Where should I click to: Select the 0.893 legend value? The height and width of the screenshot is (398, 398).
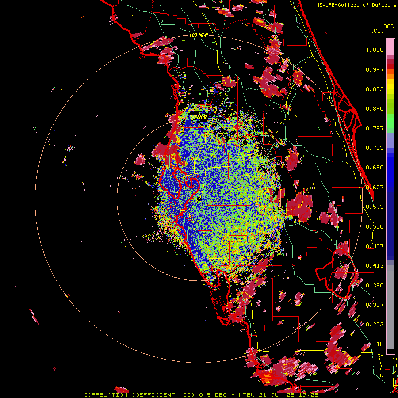coord(375,89)
